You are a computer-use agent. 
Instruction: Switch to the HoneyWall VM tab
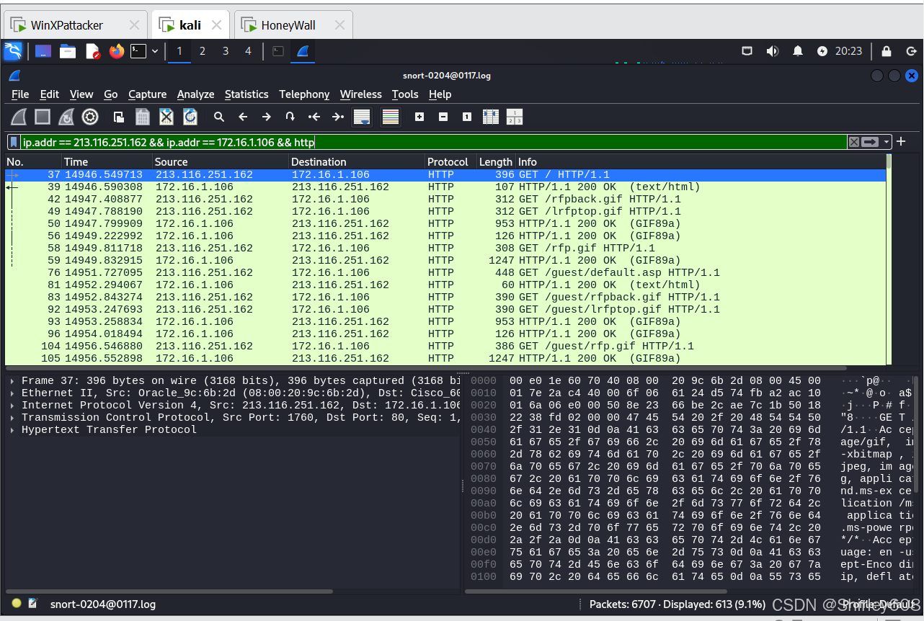tap(293, 25)
